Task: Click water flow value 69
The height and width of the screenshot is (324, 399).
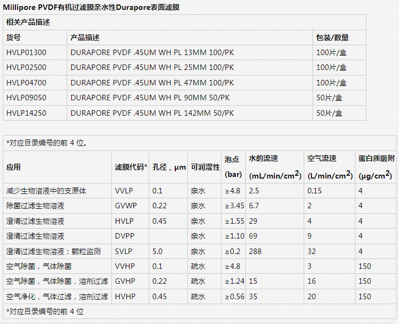Action: 253,236
